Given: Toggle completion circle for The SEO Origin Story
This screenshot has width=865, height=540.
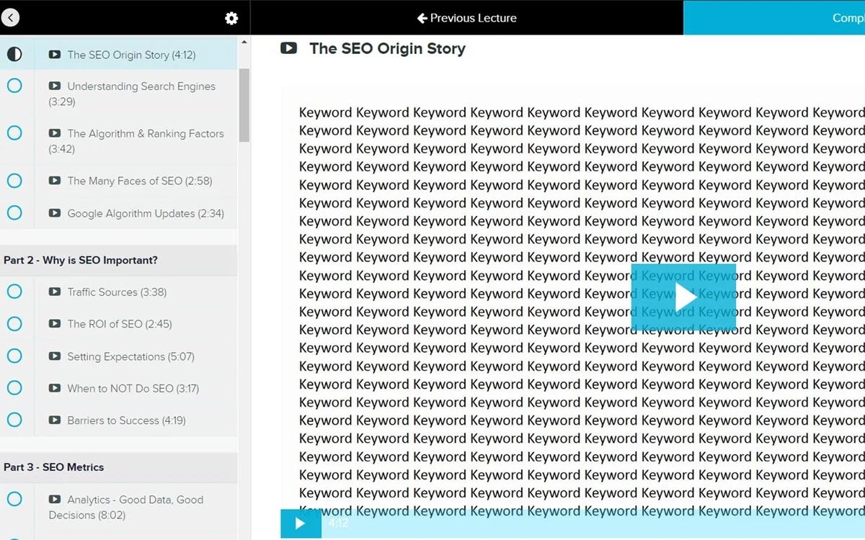Looking at the screenshot, I should tap(14, 54).
